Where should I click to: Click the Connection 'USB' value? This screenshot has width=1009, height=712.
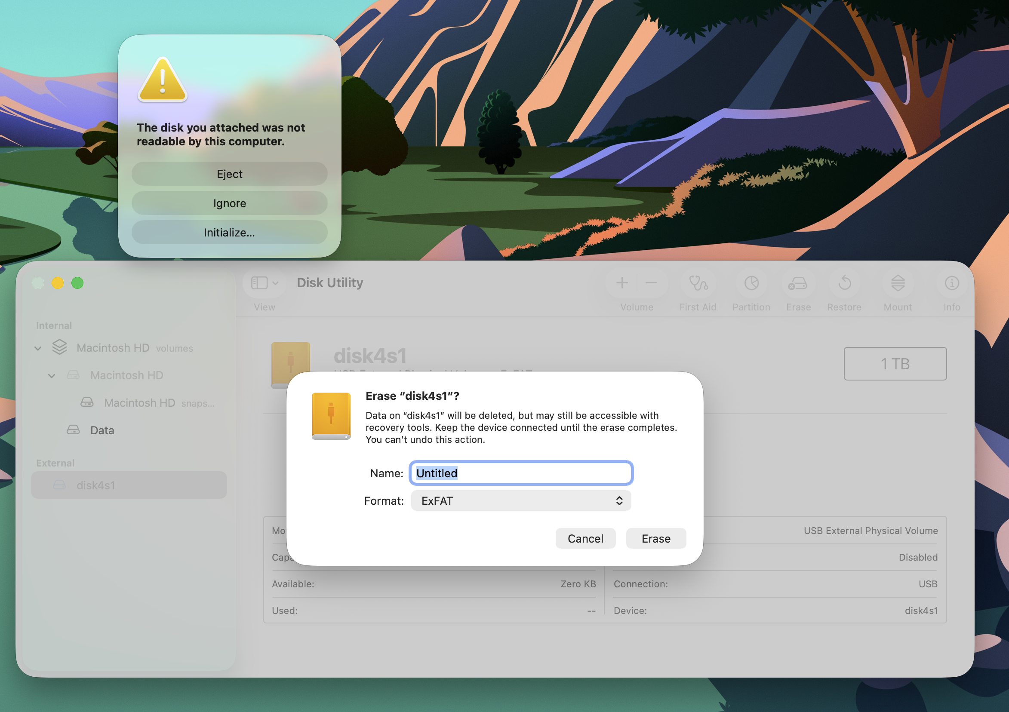928,584
